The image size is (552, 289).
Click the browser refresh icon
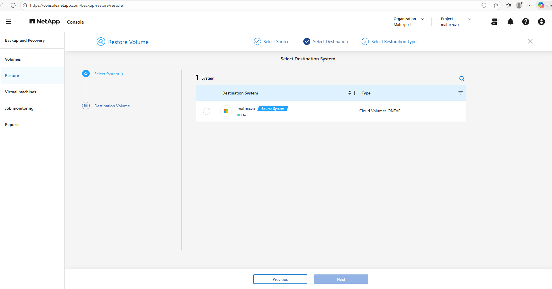pyautogui.click(x=13, y=5)
